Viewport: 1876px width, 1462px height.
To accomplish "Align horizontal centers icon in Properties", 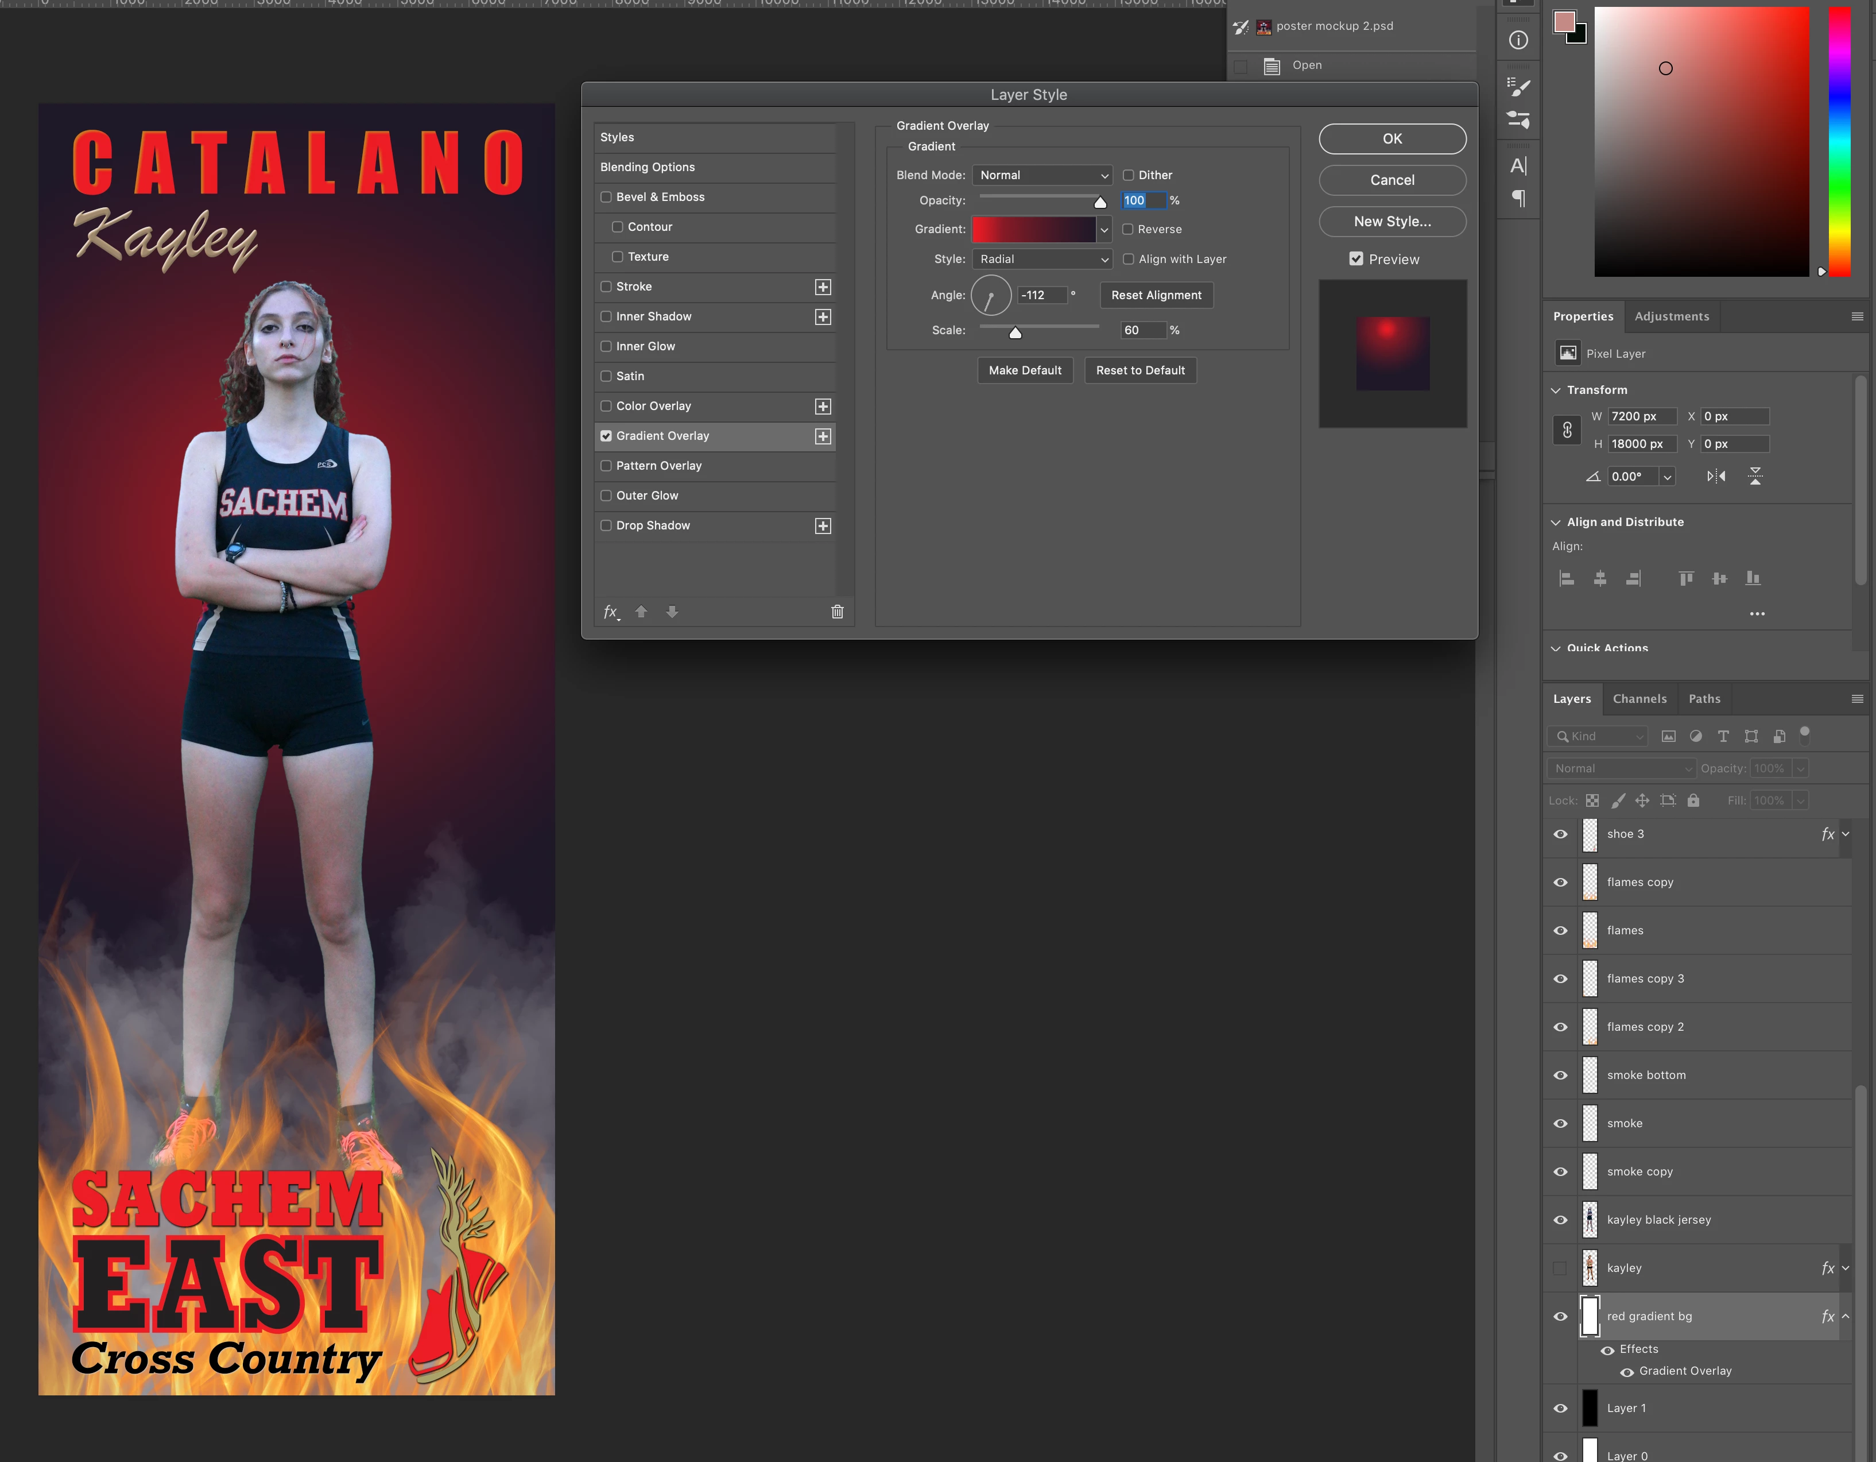I will (x=1599, y=578).
